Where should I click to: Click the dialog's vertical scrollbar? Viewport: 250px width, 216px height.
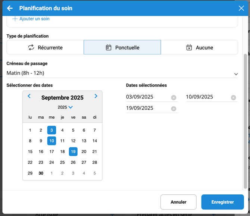pyautogui.click(x=245, y=119)
